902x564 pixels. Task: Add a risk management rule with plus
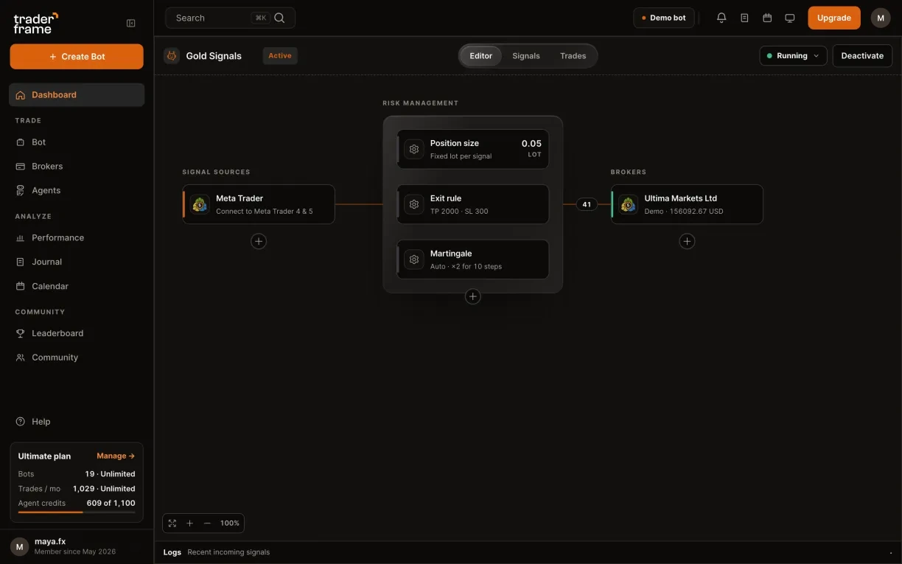[473, 296]
